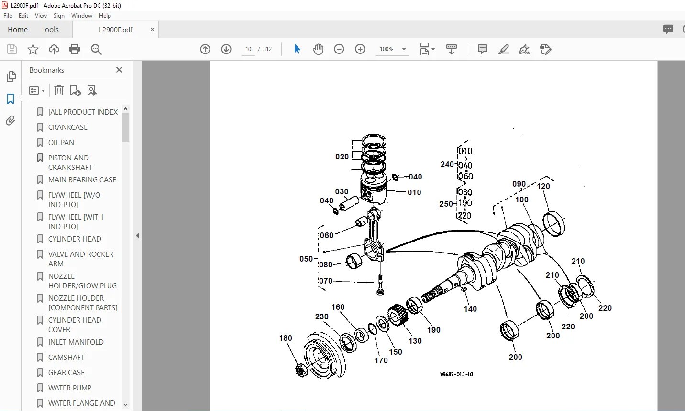Go to NOZZLE HOLDER/GLOW PLUG bookmark

pos(82,281)
